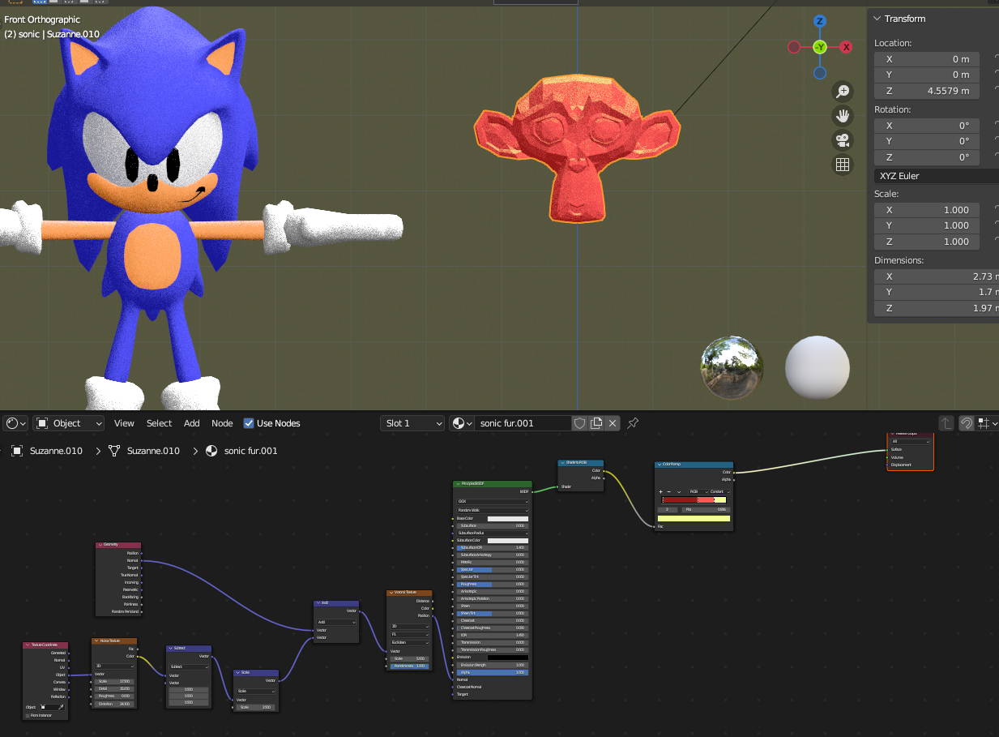
Task: Toggle camera view with the camera icon
Action: coord(843,139)
